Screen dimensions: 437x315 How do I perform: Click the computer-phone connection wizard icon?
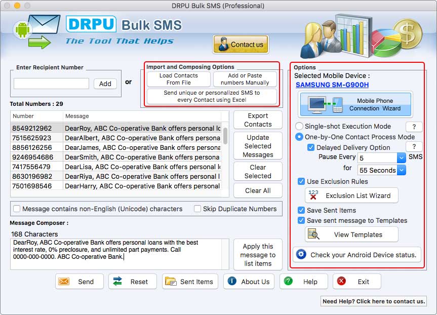tap(325, 104)
